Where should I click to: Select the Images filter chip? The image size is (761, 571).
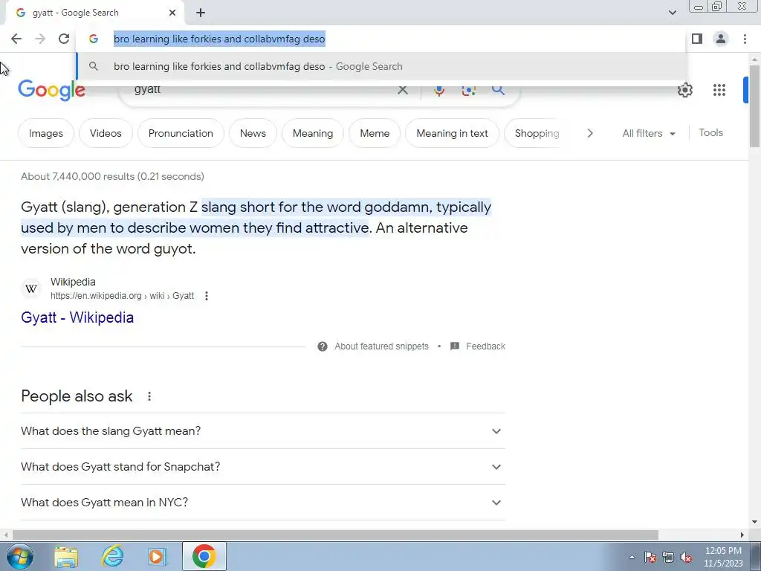46,133
